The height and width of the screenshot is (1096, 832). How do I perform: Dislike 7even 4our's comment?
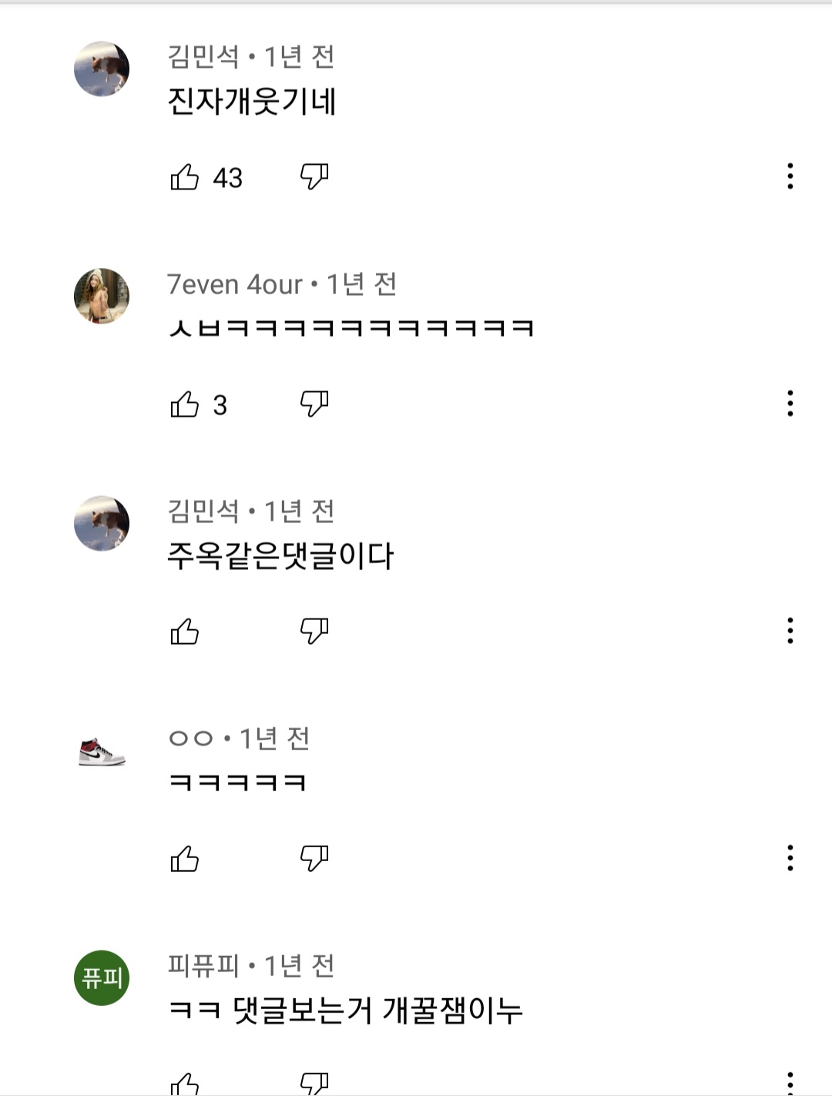314,404
